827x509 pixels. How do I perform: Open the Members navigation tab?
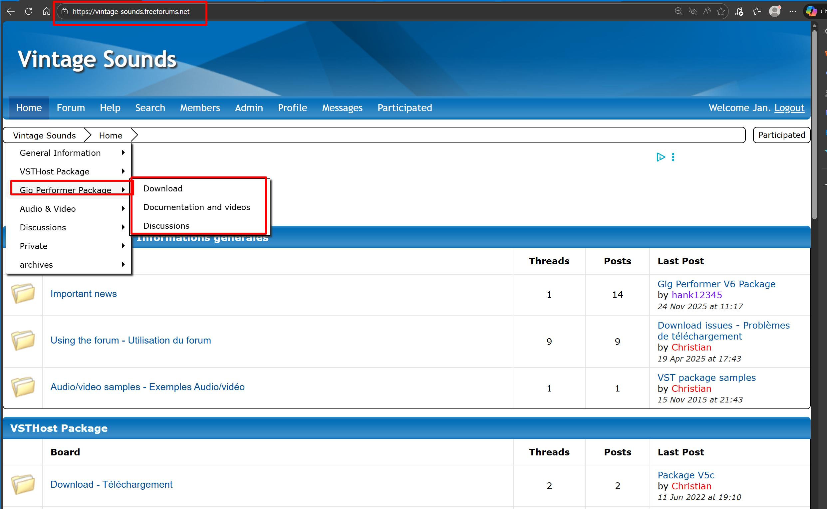(200, 108)
